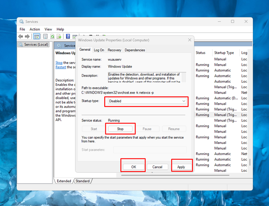The width and height of the screenshot is (269, 206).
Task: Click the green Refresh toolbar icon
Action: (52, 36)
